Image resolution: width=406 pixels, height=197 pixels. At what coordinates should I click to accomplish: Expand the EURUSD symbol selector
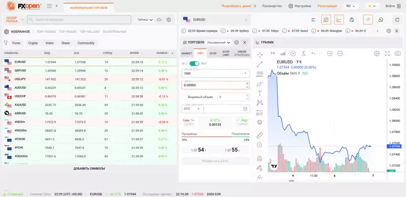point(246,20)
